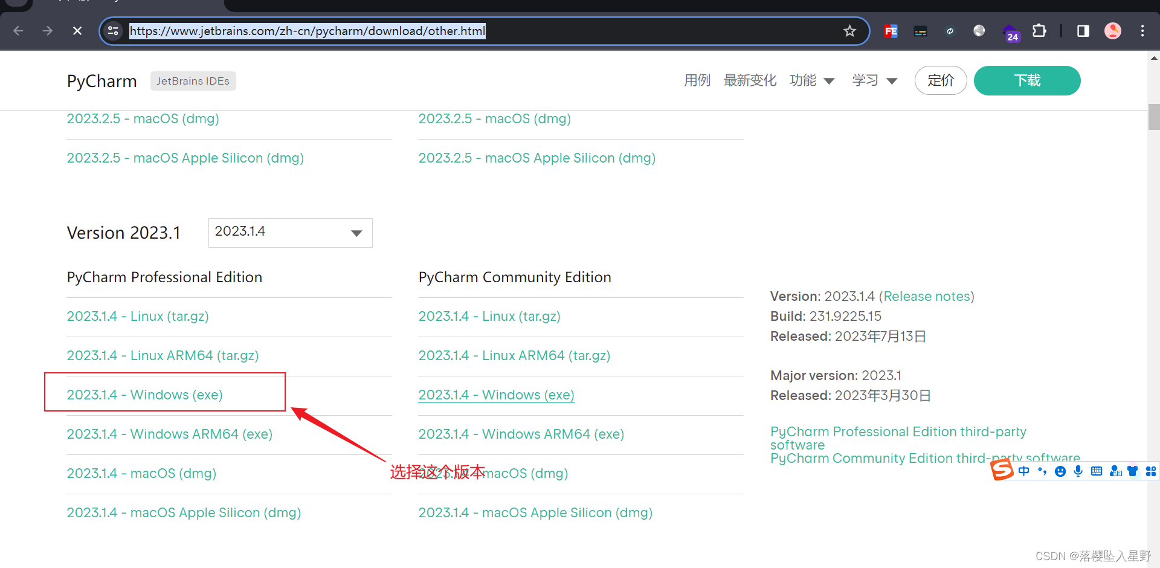Stop loading the page

pos(77,31)
